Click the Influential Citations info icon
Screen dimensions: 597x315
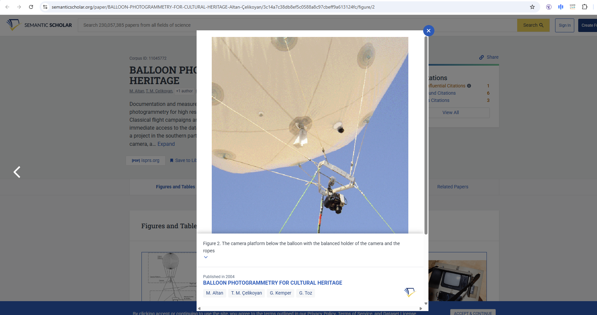(x=469, y=86)
